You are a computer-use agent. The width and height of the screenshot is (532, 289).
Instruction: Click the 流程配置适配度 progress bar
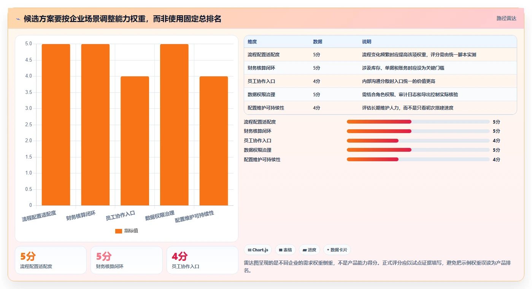pyautogui.click(x=418, y=122)
